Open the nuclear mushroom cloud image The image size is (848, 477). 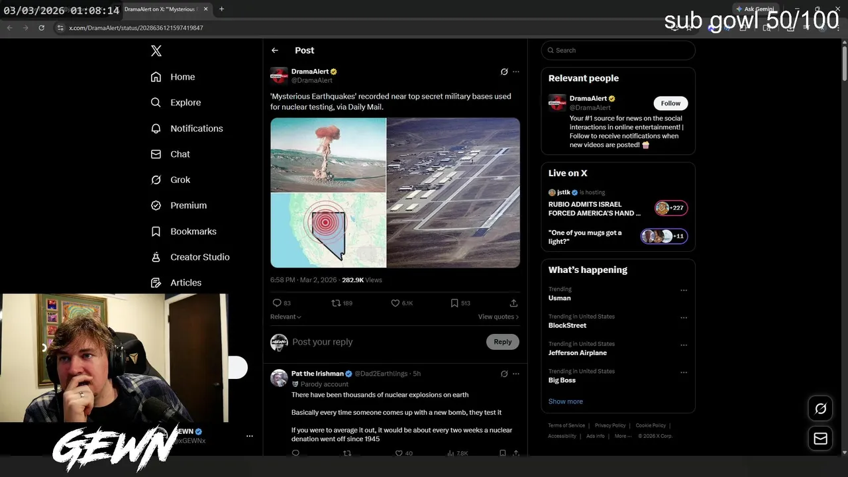(x=328, y=155)
